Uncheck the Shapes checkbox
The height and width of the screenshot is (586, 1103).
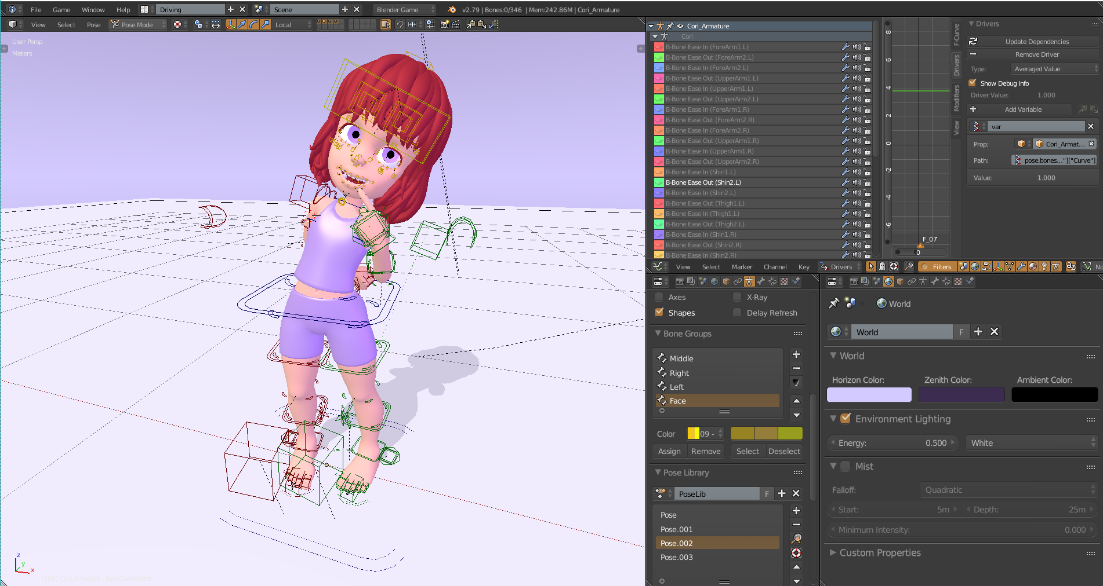click(659, 312)
